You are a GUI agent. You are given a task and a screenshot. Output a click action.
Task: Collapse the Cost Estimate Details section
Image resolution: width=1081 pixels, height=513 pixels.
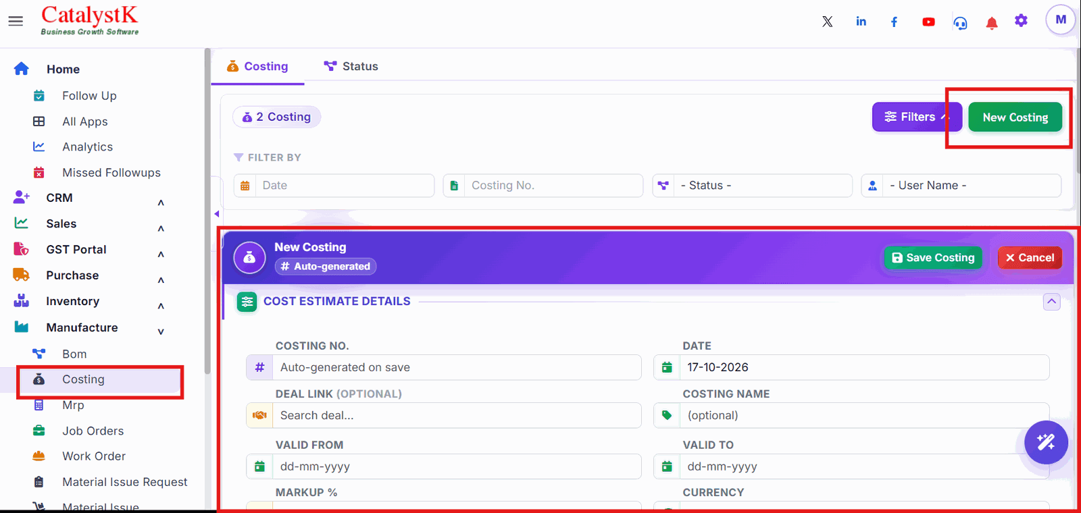pos(1051,302)
